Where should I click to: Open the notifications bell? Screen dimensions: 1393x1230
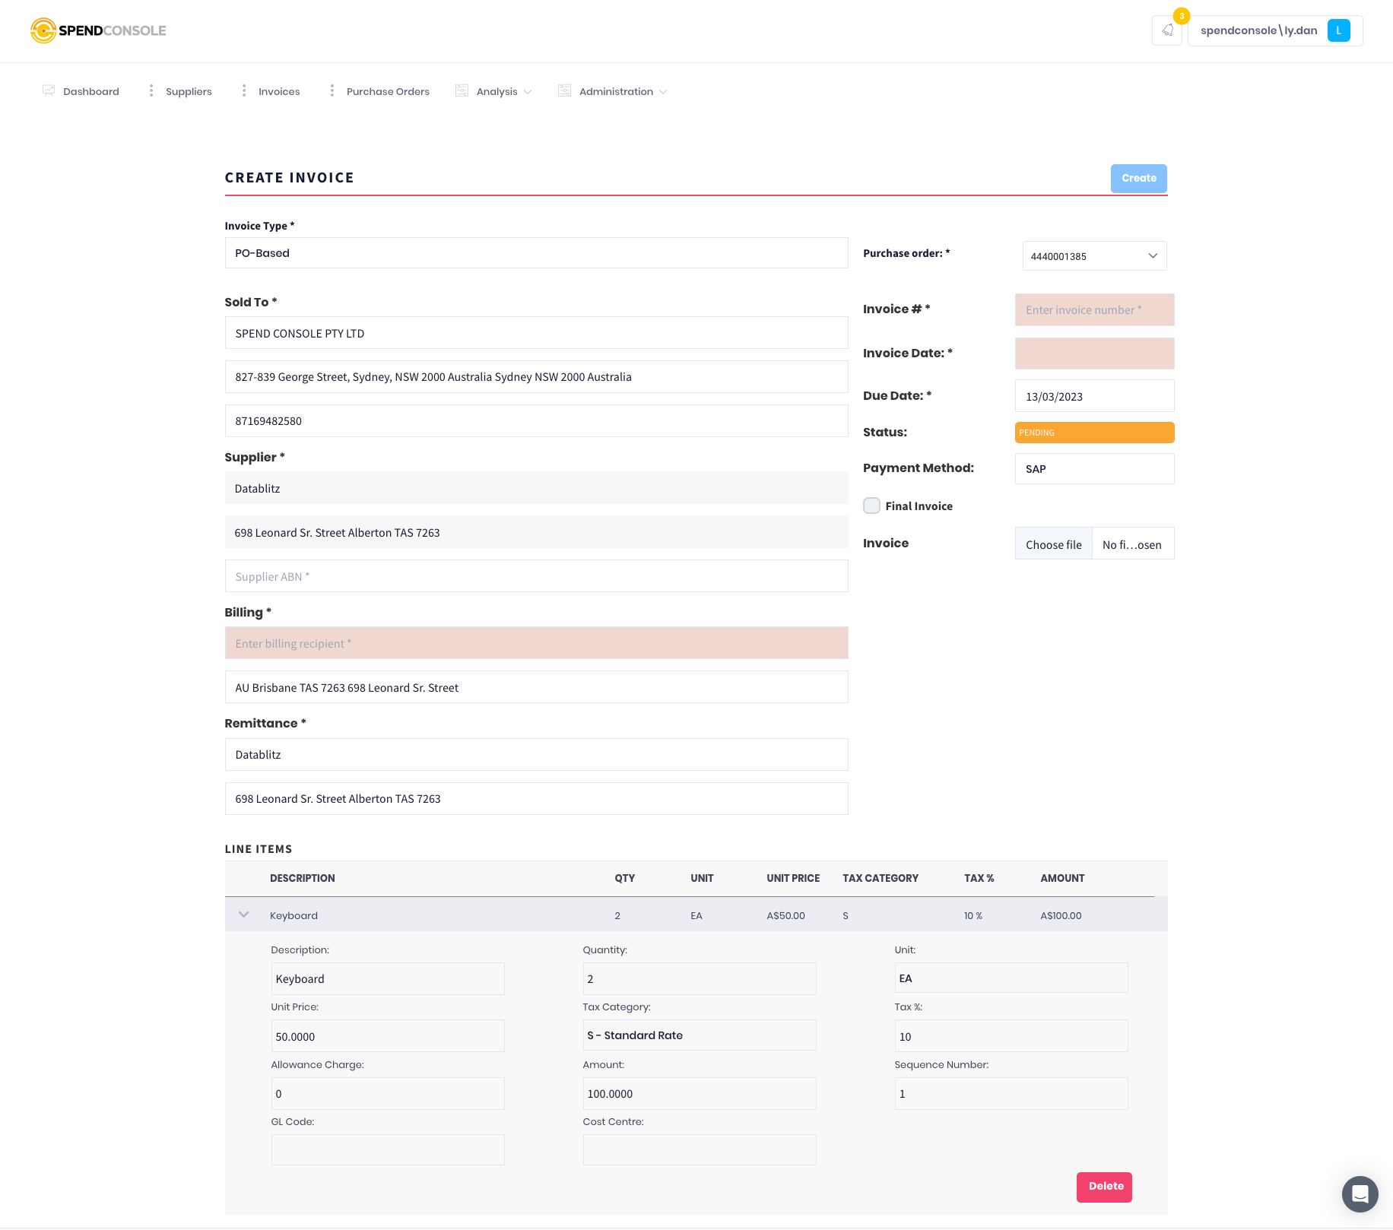click(1167, 30)
